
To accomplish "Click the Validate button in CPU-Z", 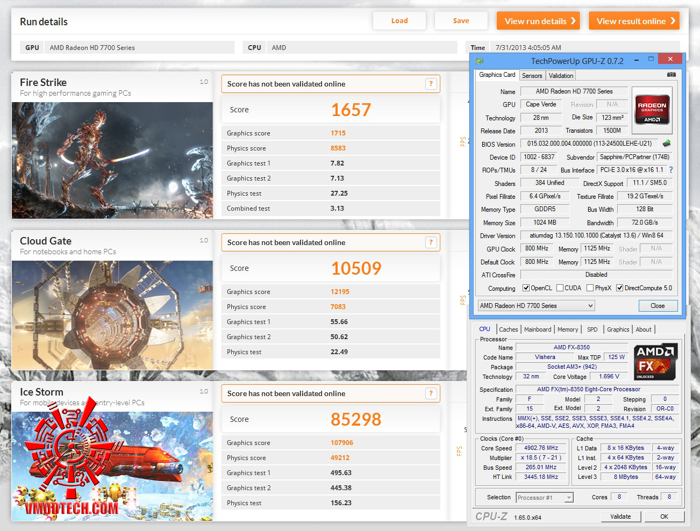I will 620,516.
